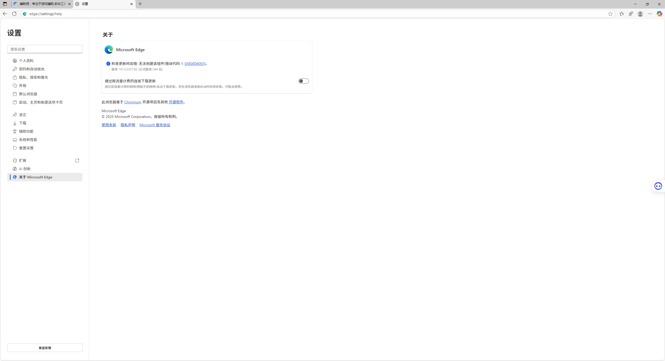The width and height of the screenshot is (665, 361).
Task: Open the Settings and more ellipsis menu
Action: tap(649, 14)
